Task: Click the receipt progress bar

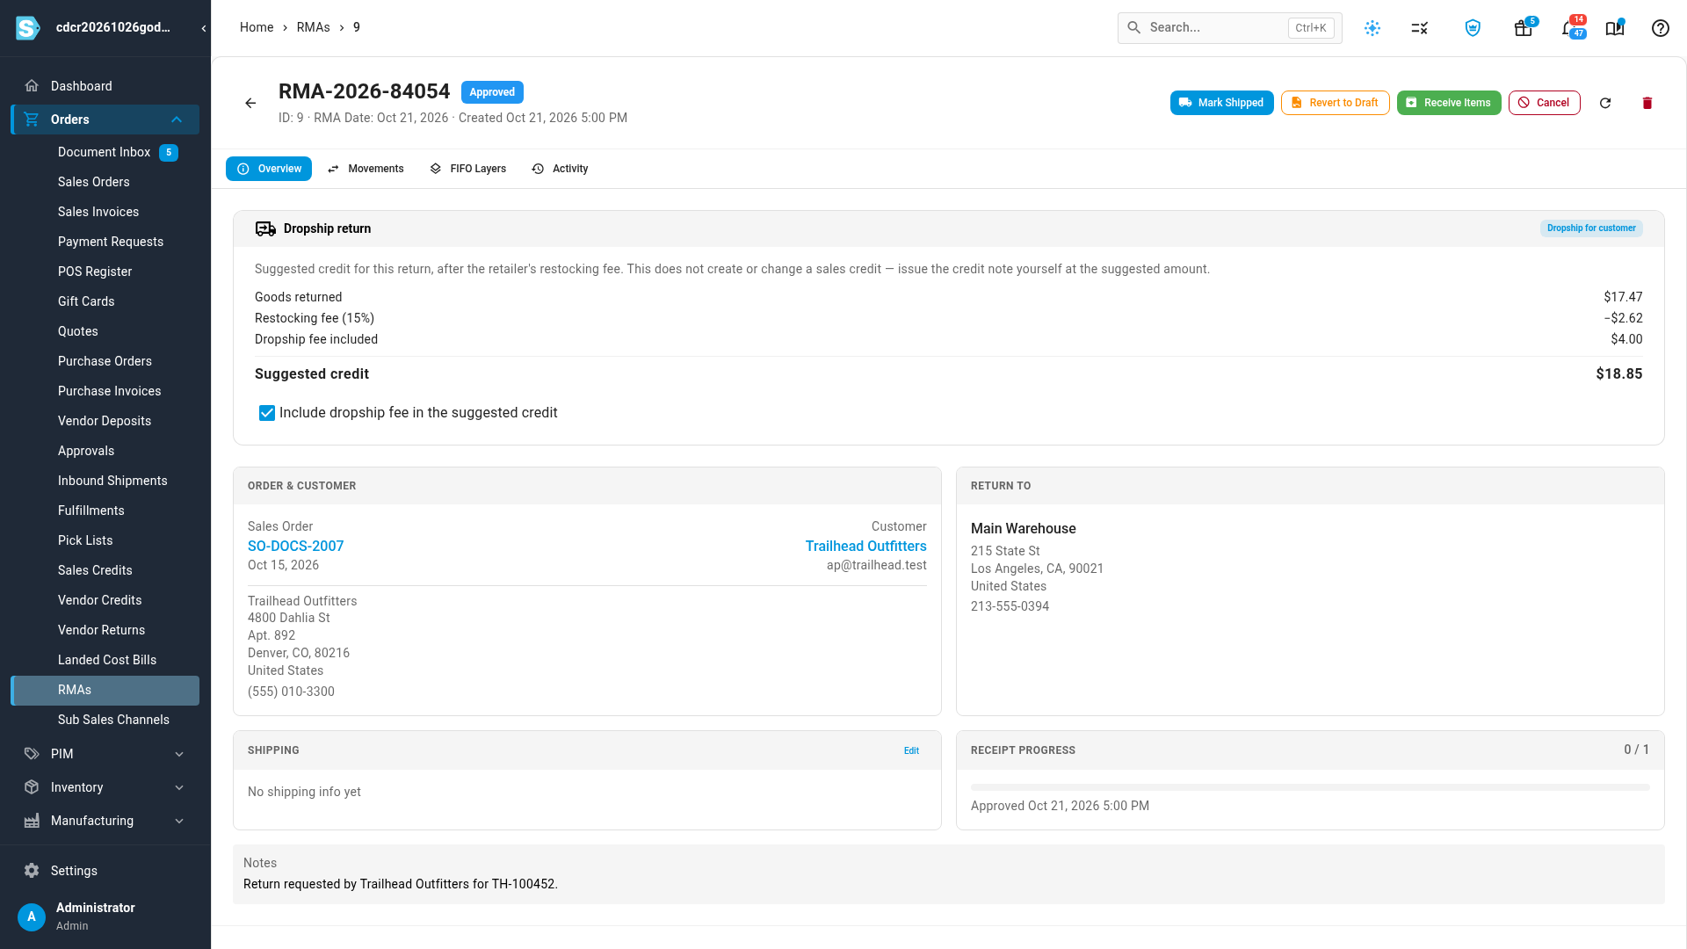Action: [1310, 787]
